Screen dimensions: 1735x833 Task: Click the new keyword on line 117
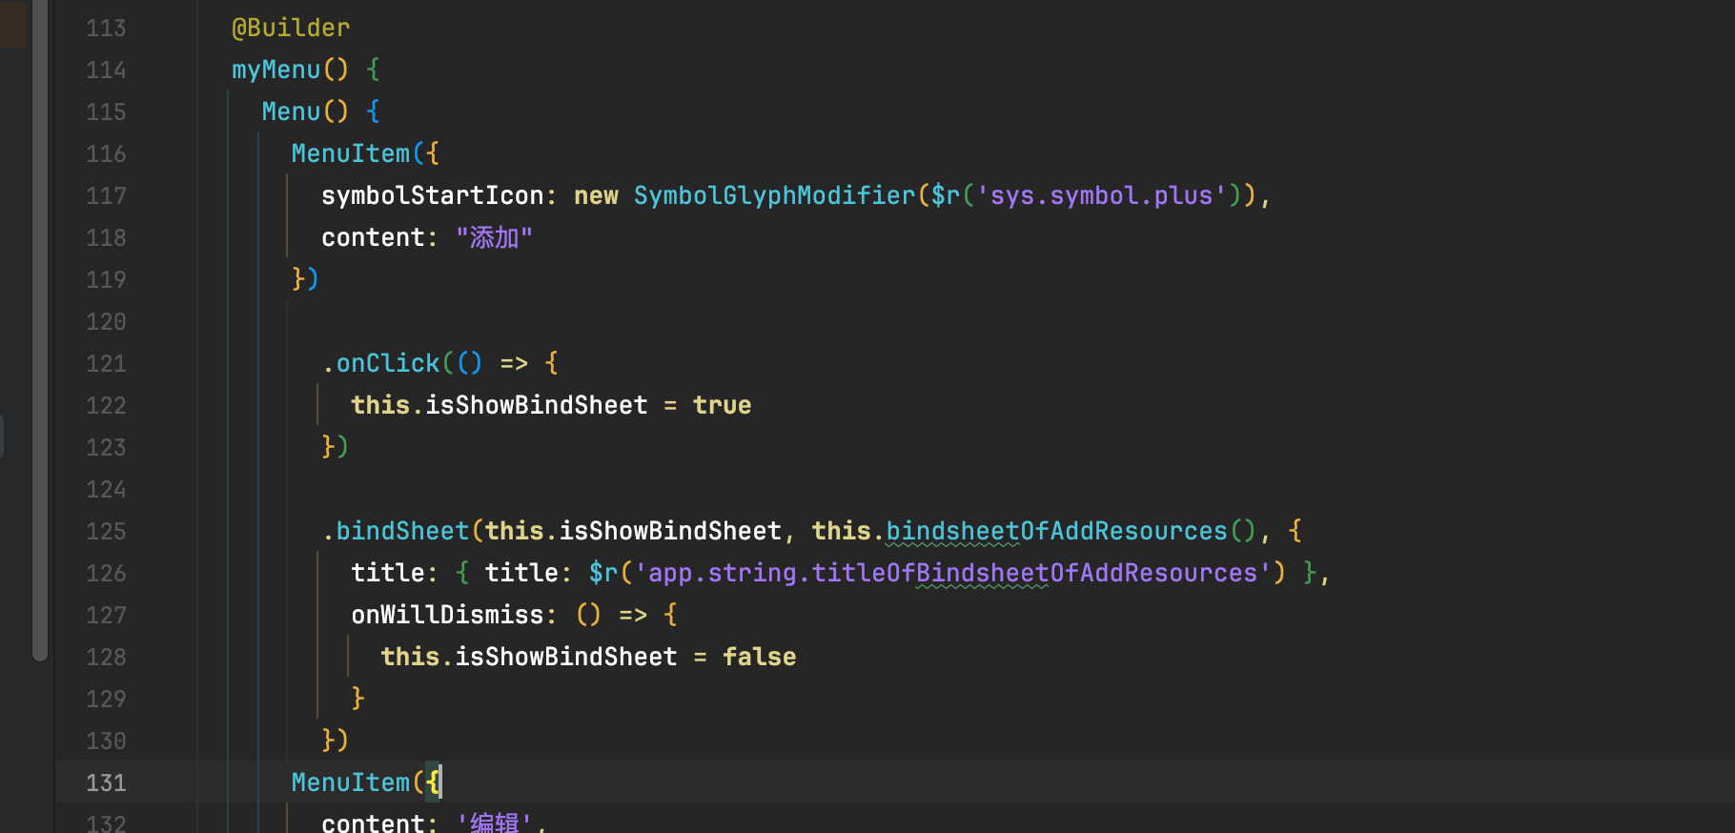point(596,196)
